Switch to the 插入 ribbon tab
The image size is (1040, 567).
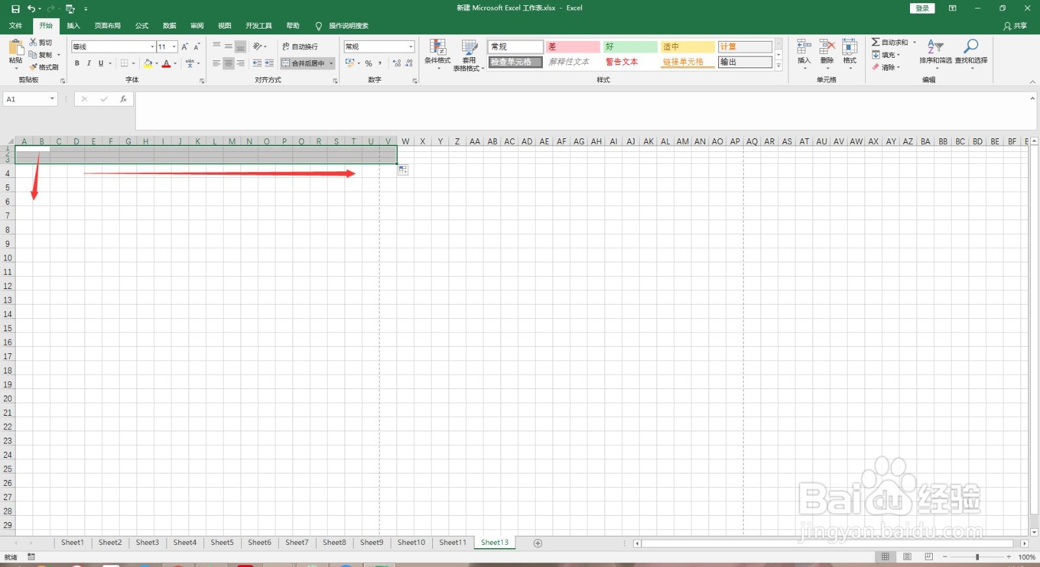coord(73,26)
